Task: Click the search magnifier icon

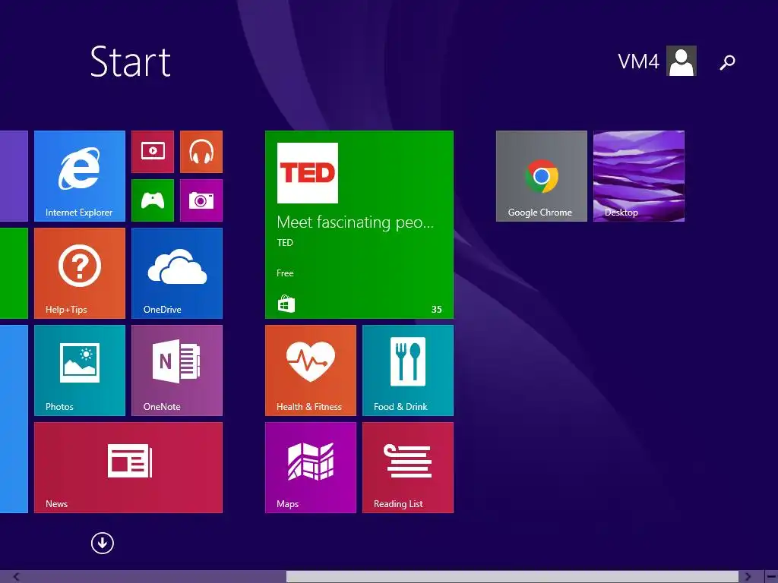Action: click(x=727, y=62)
